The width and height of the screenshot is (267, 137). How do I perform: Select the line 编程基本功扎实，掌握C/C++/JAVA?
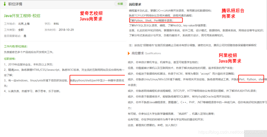170,11
